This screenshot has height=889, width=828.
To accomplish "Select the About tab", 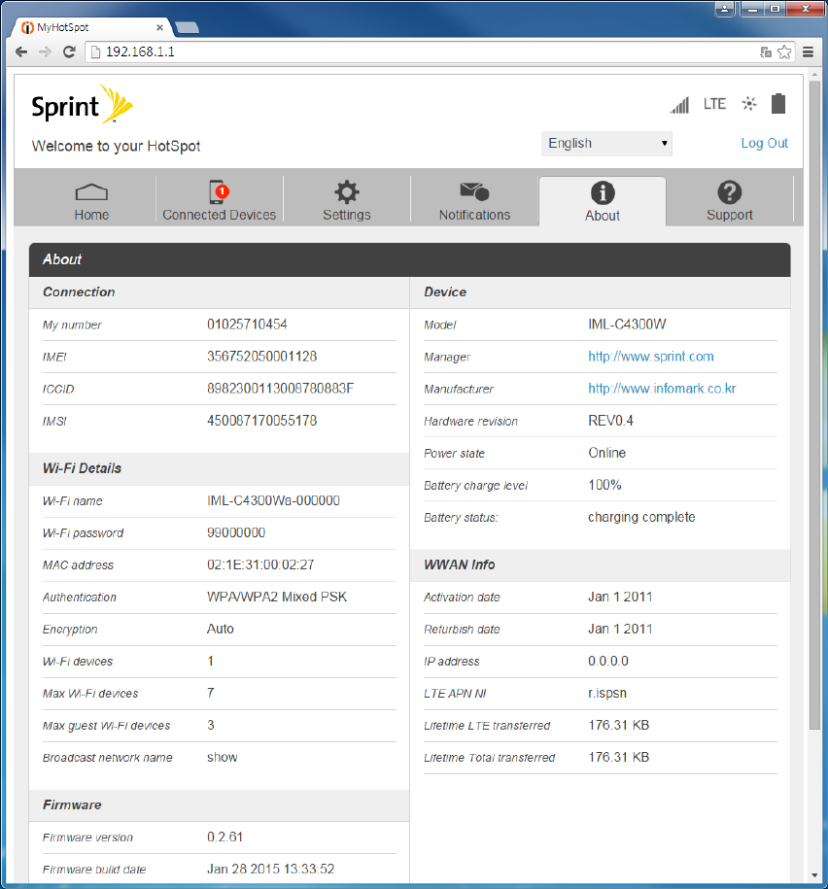I will (603, 201).
